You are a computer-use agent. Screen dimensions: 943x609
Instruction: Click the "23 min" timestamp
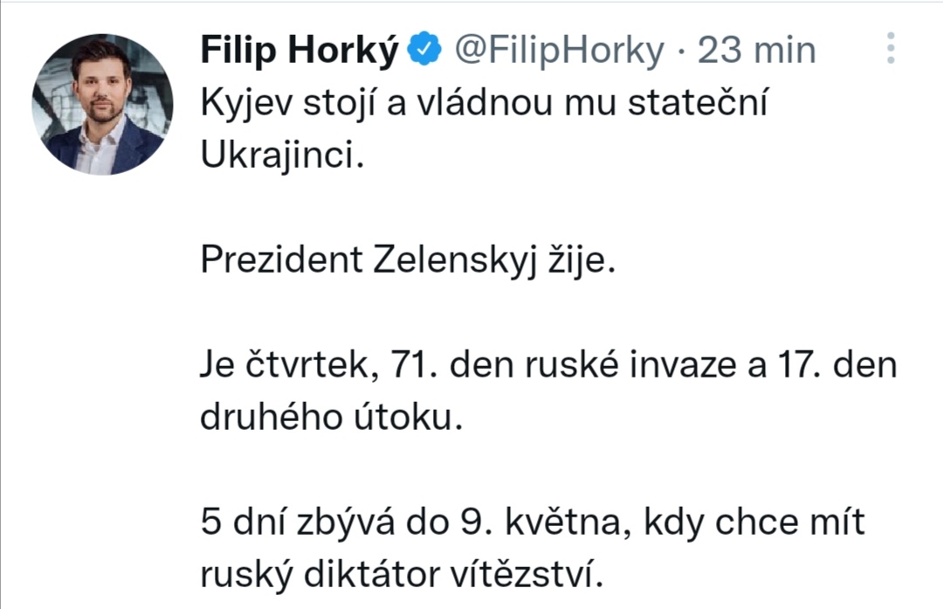757,51
